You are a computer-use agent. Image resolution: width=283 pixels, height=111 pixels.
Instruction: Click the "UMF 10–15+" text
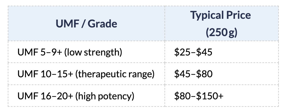click(45, 74)
